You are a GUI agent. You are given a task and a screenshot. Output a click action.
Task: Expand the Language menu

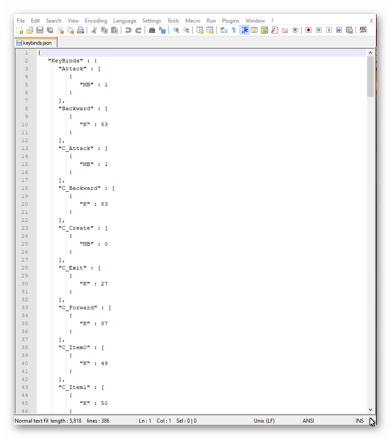pos(124,21)
